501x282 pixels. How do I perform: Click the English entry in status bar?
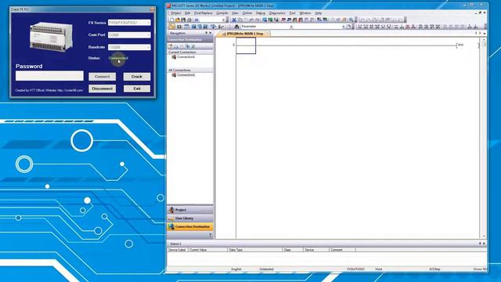coord(236,269)
